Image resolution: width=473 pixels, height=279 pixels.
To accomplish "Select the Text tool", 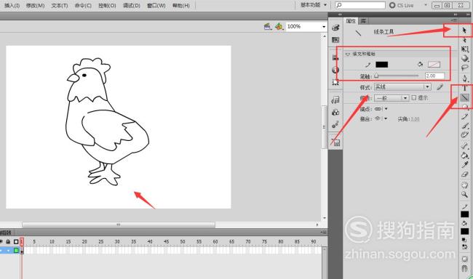I will (x=464, y=88).
